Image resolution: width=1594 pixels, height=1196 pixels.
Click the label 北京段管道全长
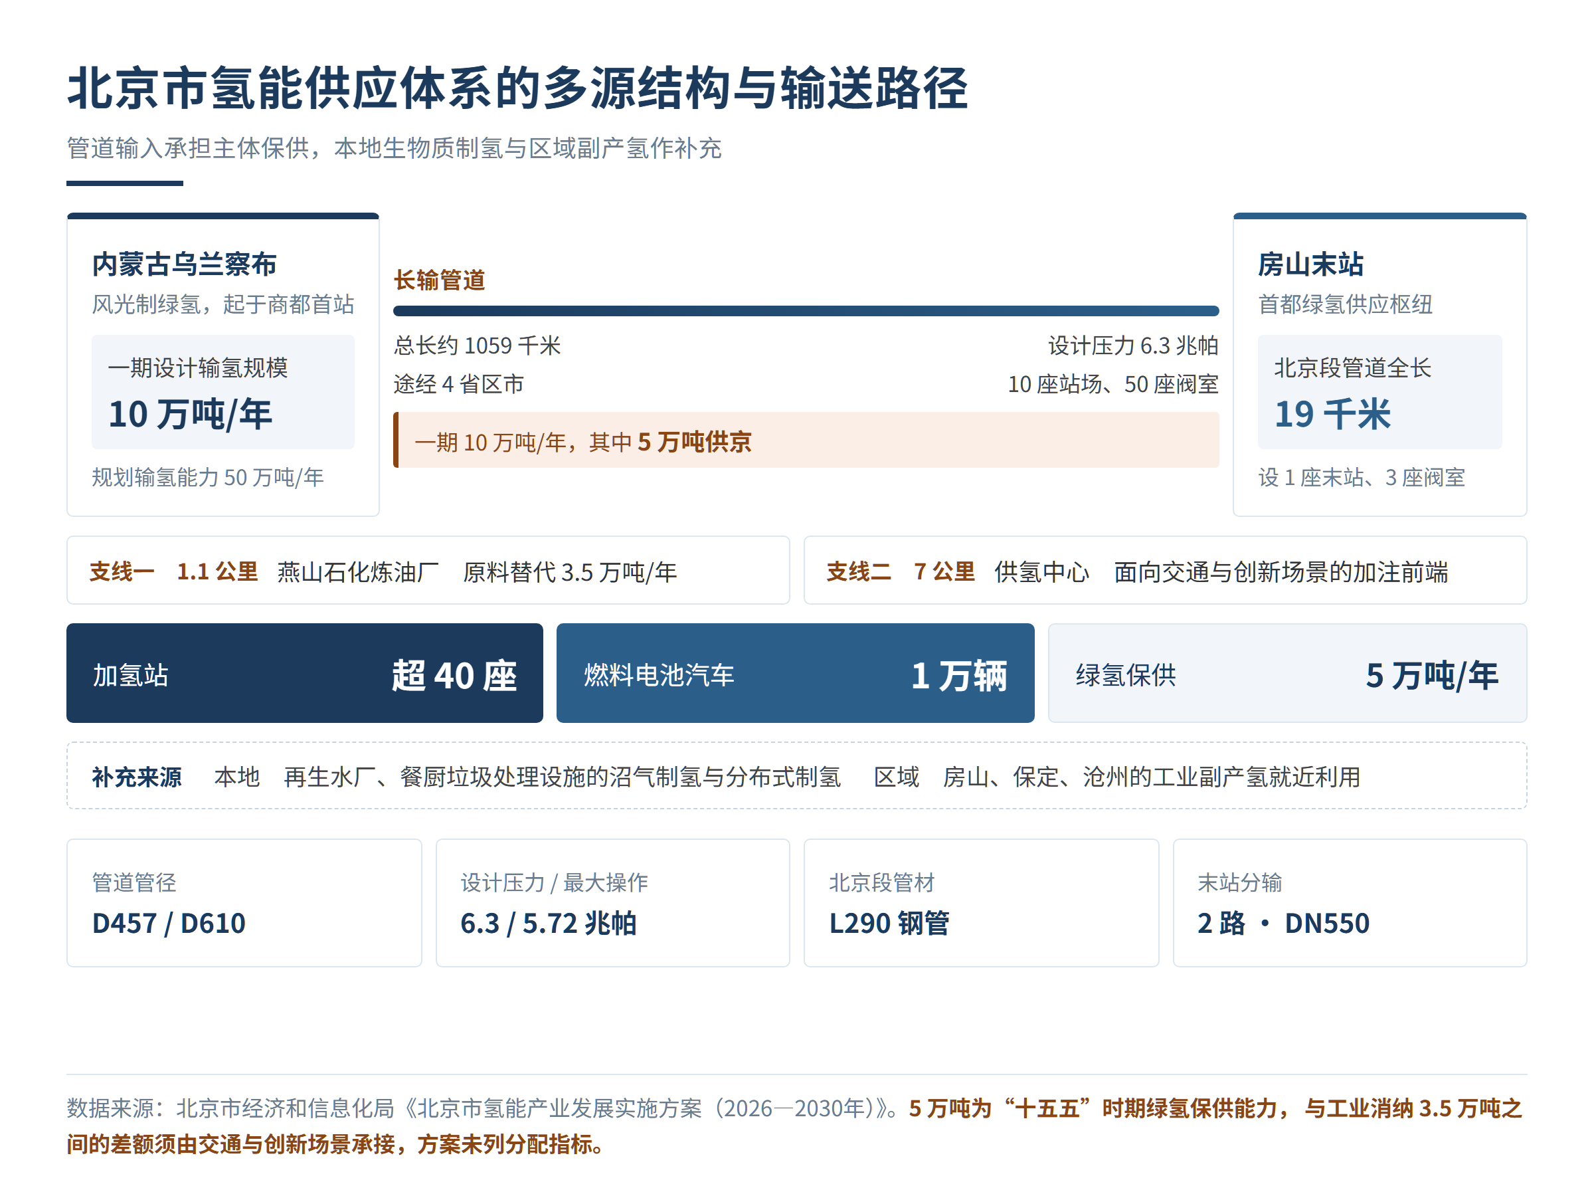pos(1352,367)
